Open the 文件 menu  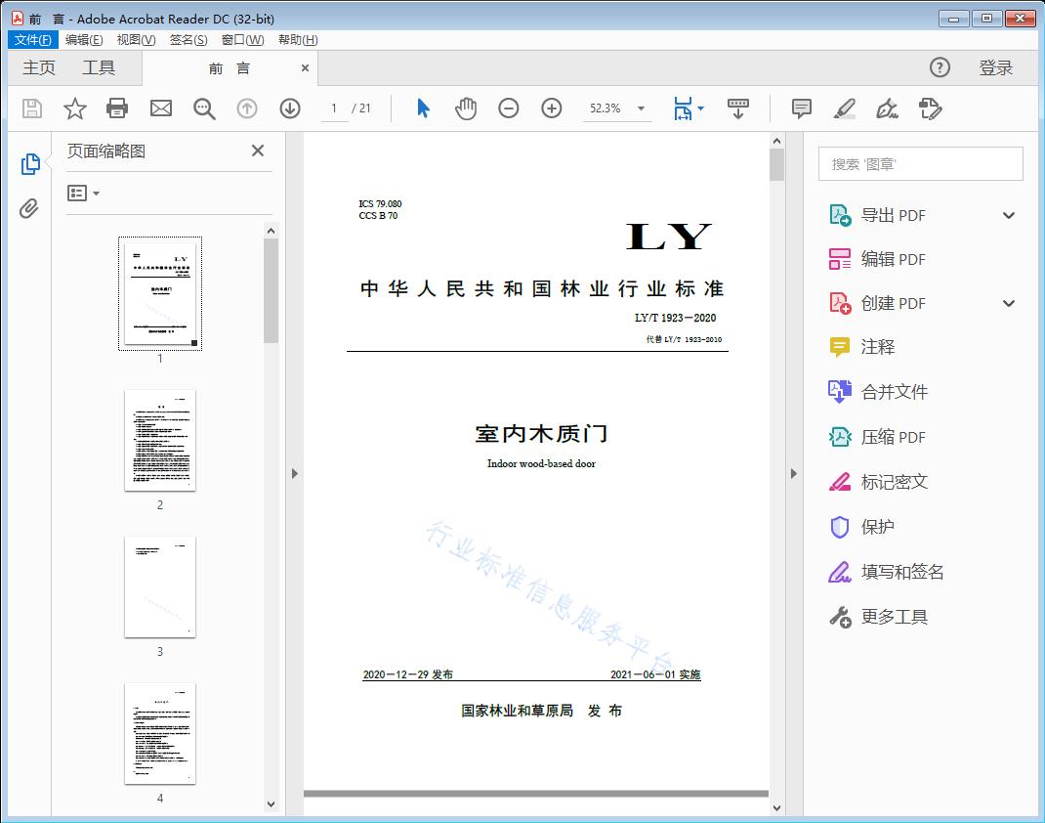[33, 40]
